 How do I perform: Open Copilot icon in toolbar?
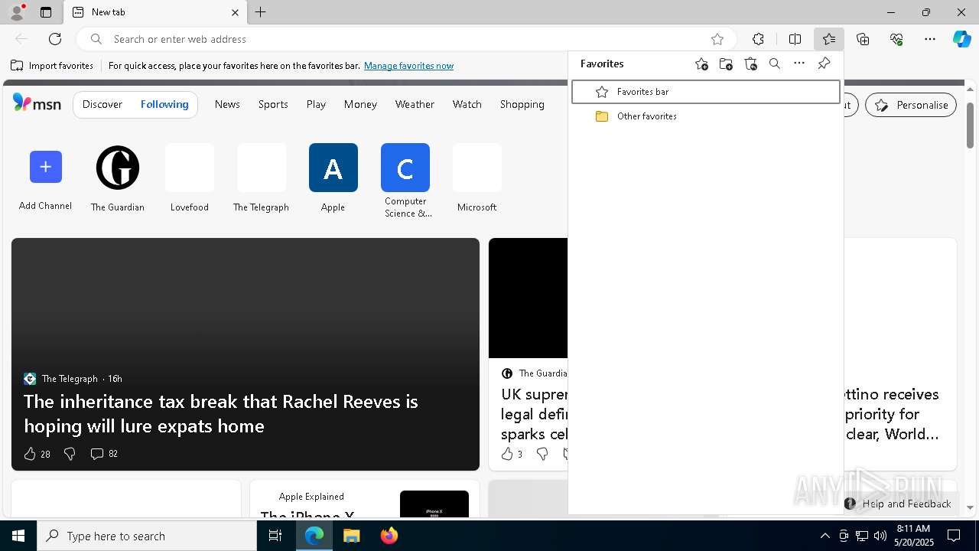click(x=962, y=39)
